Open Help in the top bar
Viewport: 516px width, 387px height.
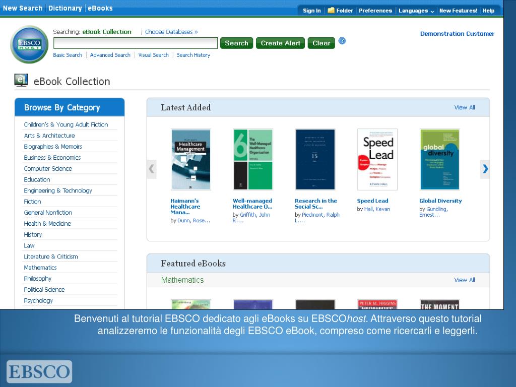pos(489,11)
